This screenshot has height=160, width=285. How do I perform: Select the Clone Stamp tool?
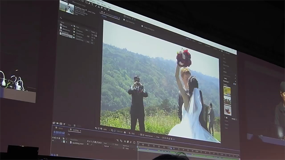pyautogui.click(x=99, y=7)
